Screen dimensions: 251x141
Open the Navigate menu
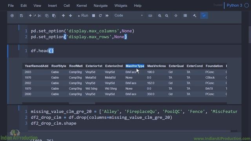(x=100, y=5)
